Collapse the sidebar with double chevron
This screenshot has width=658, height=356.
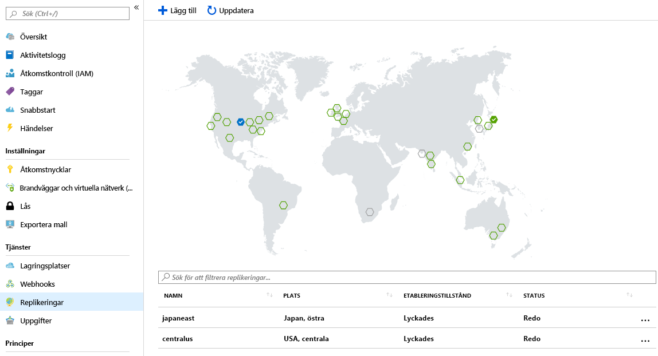136,7
